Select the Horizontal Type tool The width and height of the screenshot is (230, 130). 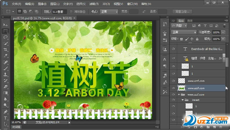[x=5, y=118]
